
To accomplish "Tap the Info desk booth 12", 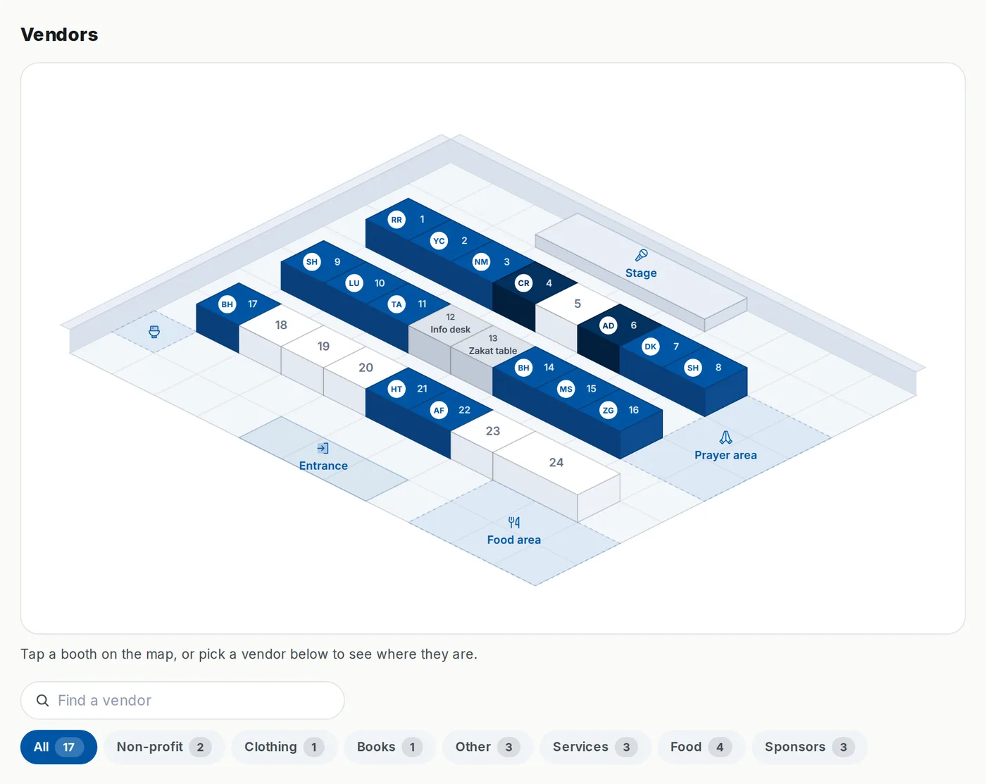I will coord(451,324).
